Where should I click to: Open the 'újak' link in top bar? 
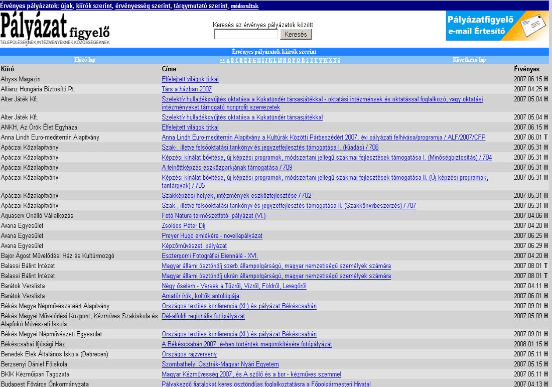tap(67, 6)
